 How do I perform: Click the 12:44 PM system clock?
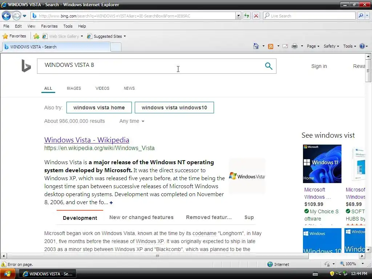[x=359, y=274]
